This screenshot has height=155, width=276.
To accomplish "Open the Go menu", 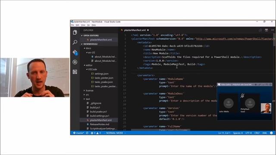I will pos(88,25).
